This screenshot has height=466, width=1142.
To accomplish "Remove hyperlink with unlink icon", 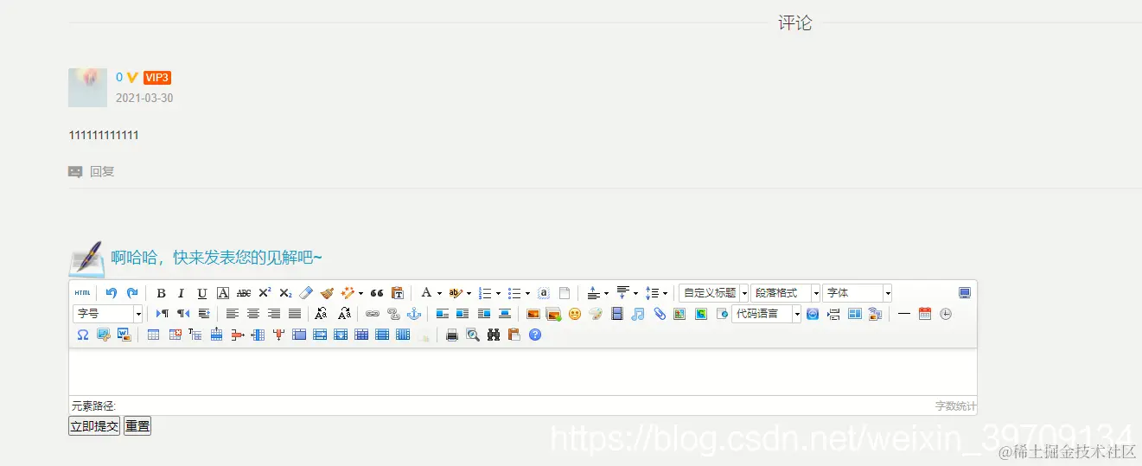I will click(393, 314).
